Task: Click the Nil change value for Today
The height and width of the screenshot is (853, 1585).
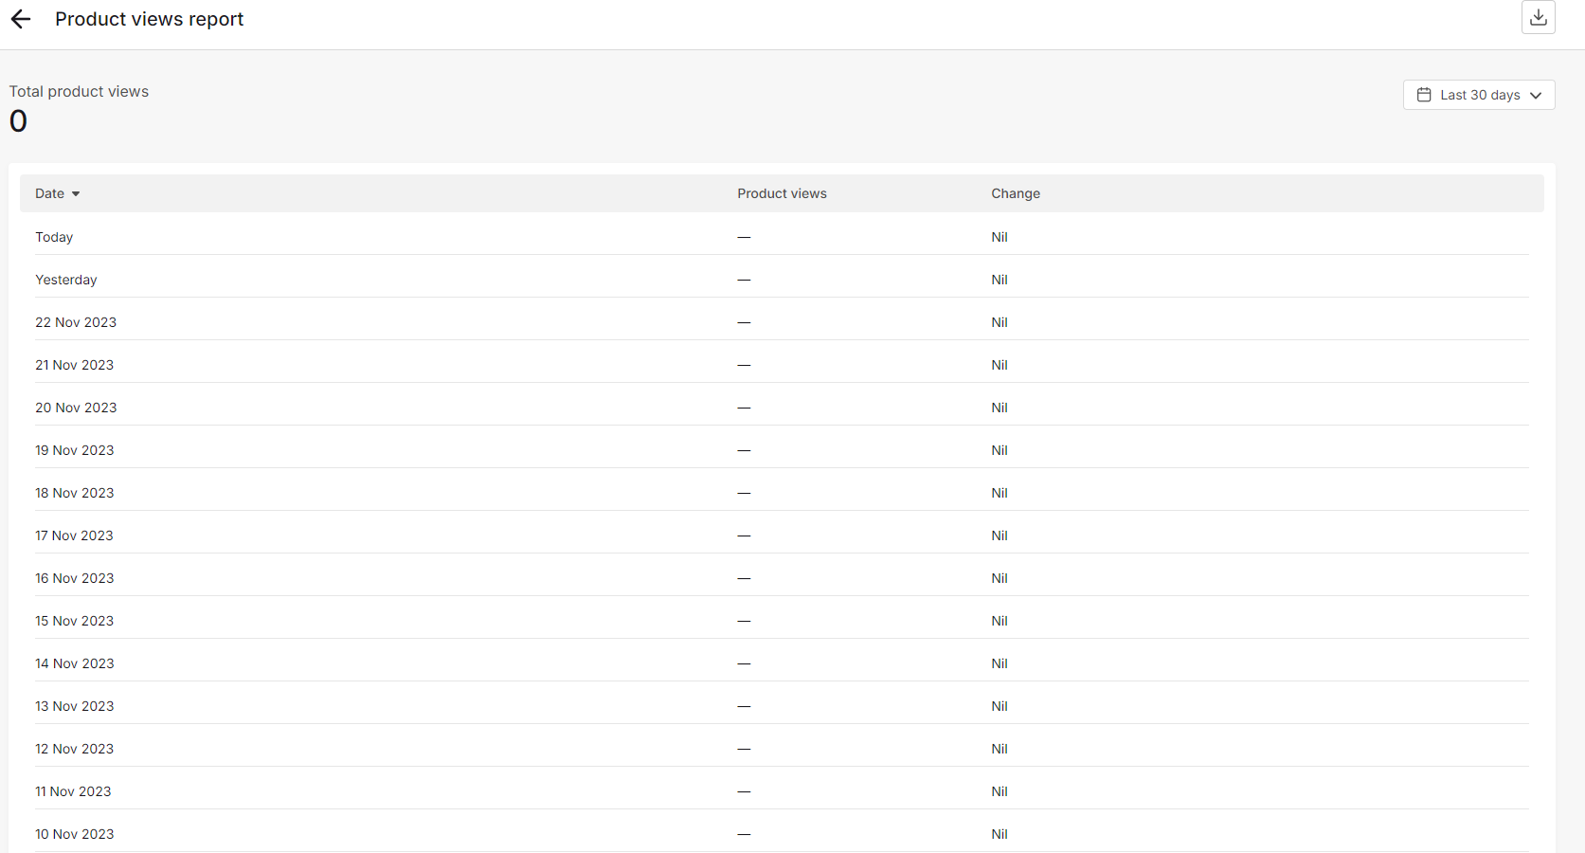Action: click(x=1000, y=237)
